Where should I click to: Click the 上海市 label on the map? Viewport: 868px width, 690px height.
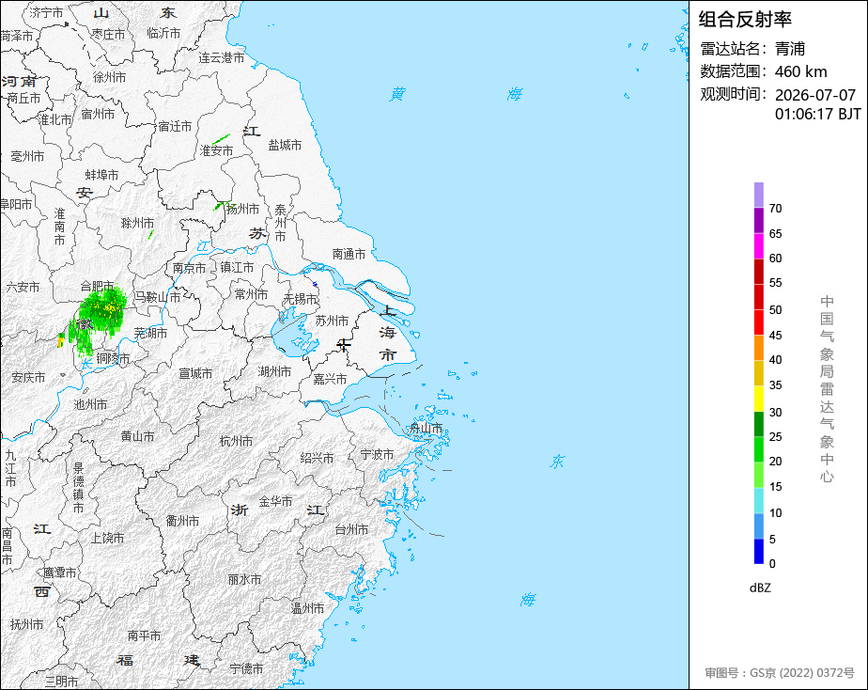(387, 332)
